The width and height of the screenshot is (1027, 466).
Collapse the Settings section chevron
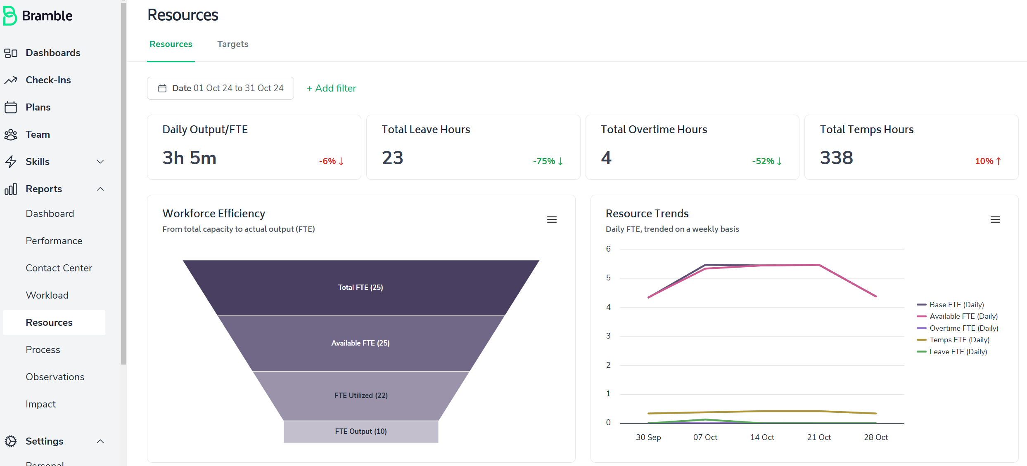point(100,441)
